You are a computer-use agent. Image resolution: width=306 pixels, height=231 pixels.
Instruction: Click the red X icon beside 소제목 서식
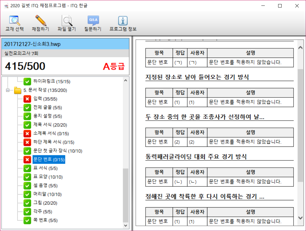pos(27,134)
